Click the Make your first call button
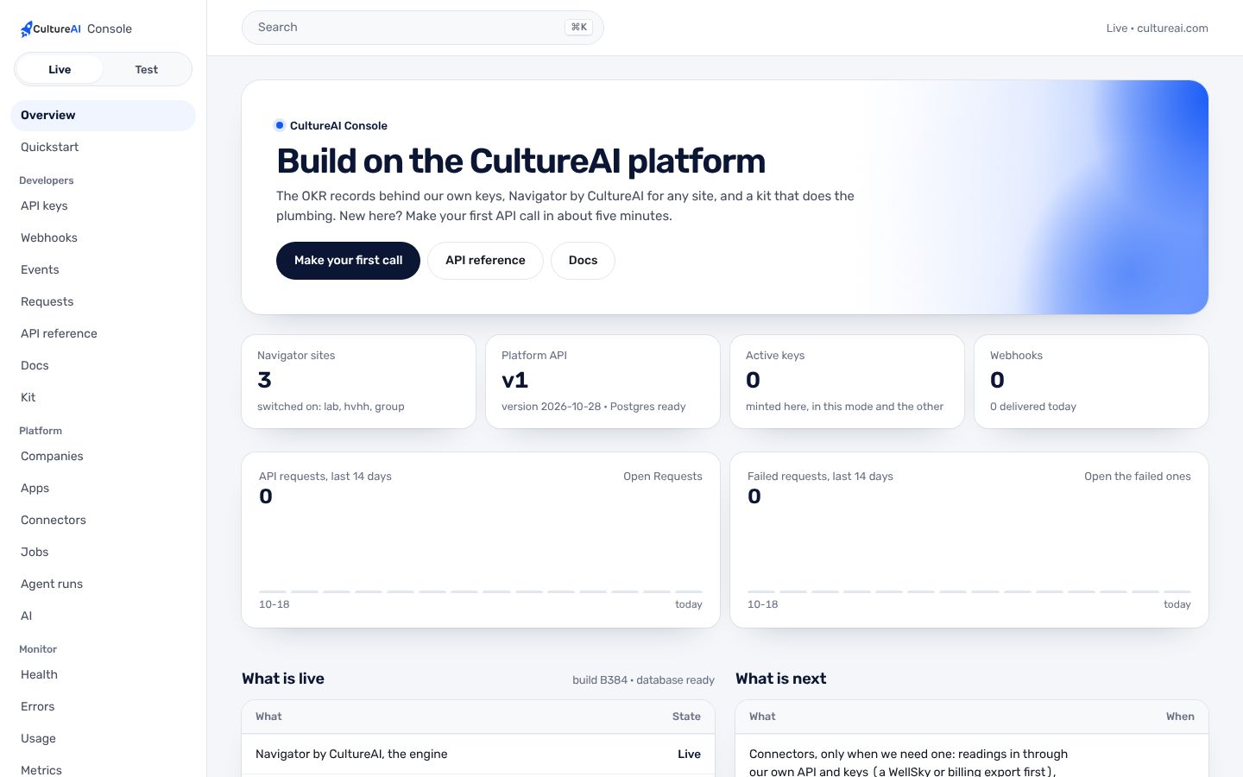Image resolution: width=1243 pixels, height=777 pixels. tap(348, 261)
